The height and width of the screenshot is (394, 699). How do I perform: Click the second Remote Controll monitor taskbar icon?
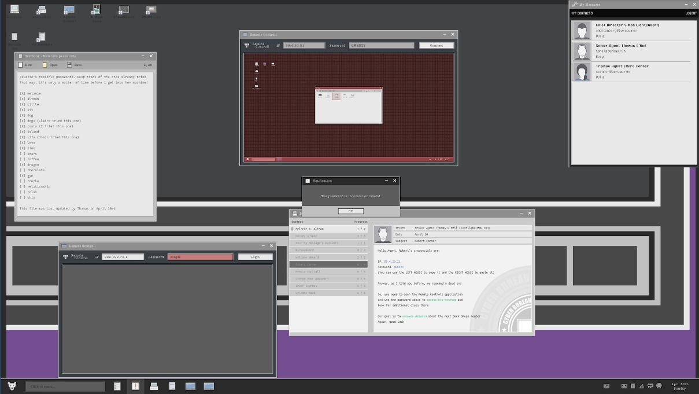[209, 386]
